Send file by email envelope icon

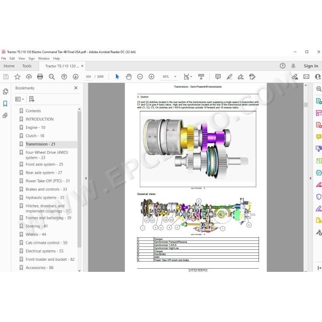tap(306, 77)
